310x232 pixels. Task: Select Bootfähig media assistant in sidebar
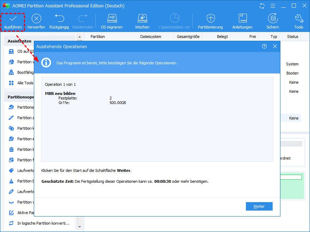click(x=21, y=72)
